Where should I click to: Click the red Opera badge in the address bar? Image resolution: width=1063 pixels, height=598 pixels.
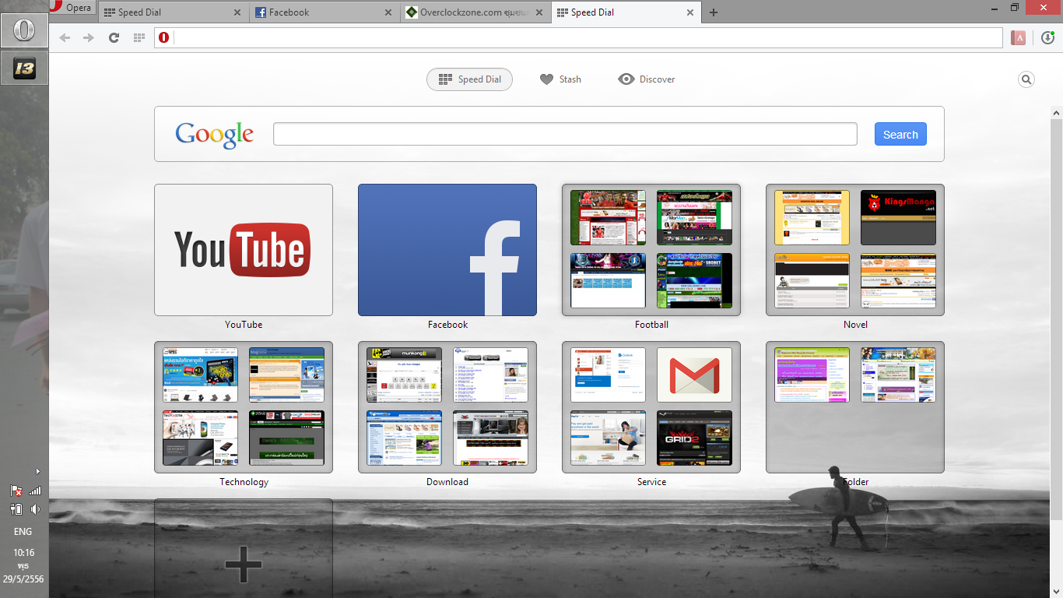coord(163,37)
